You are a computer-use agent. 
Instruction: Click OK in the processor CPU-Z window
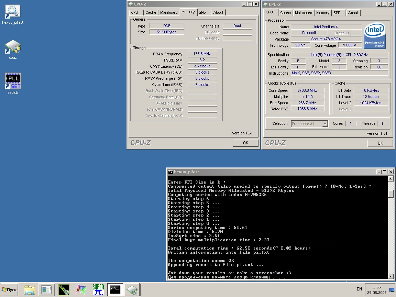pos(380,143)
